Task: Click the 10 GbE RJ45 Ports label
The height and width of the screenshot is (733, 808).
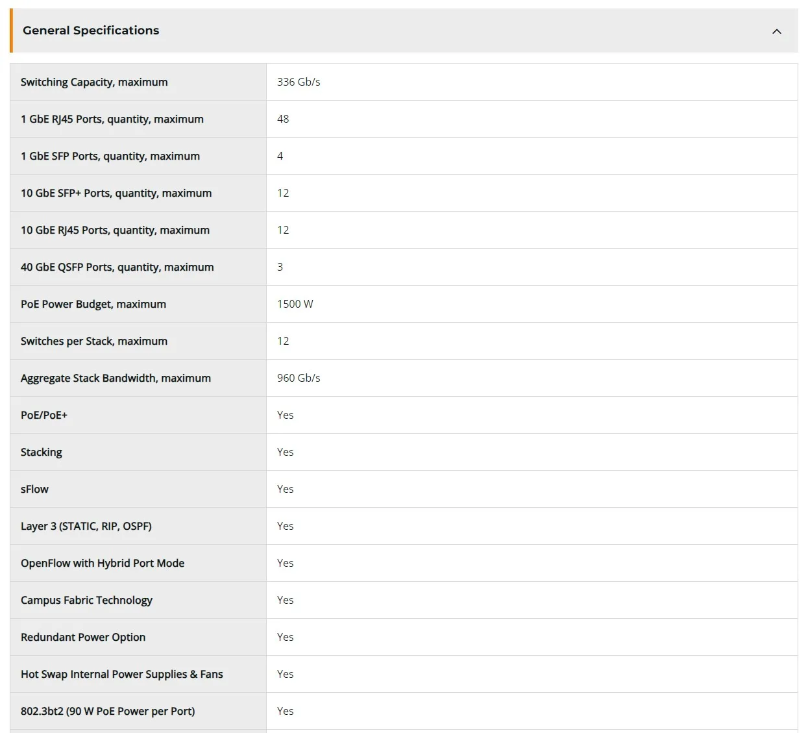Action: click(x=115, y=230)
